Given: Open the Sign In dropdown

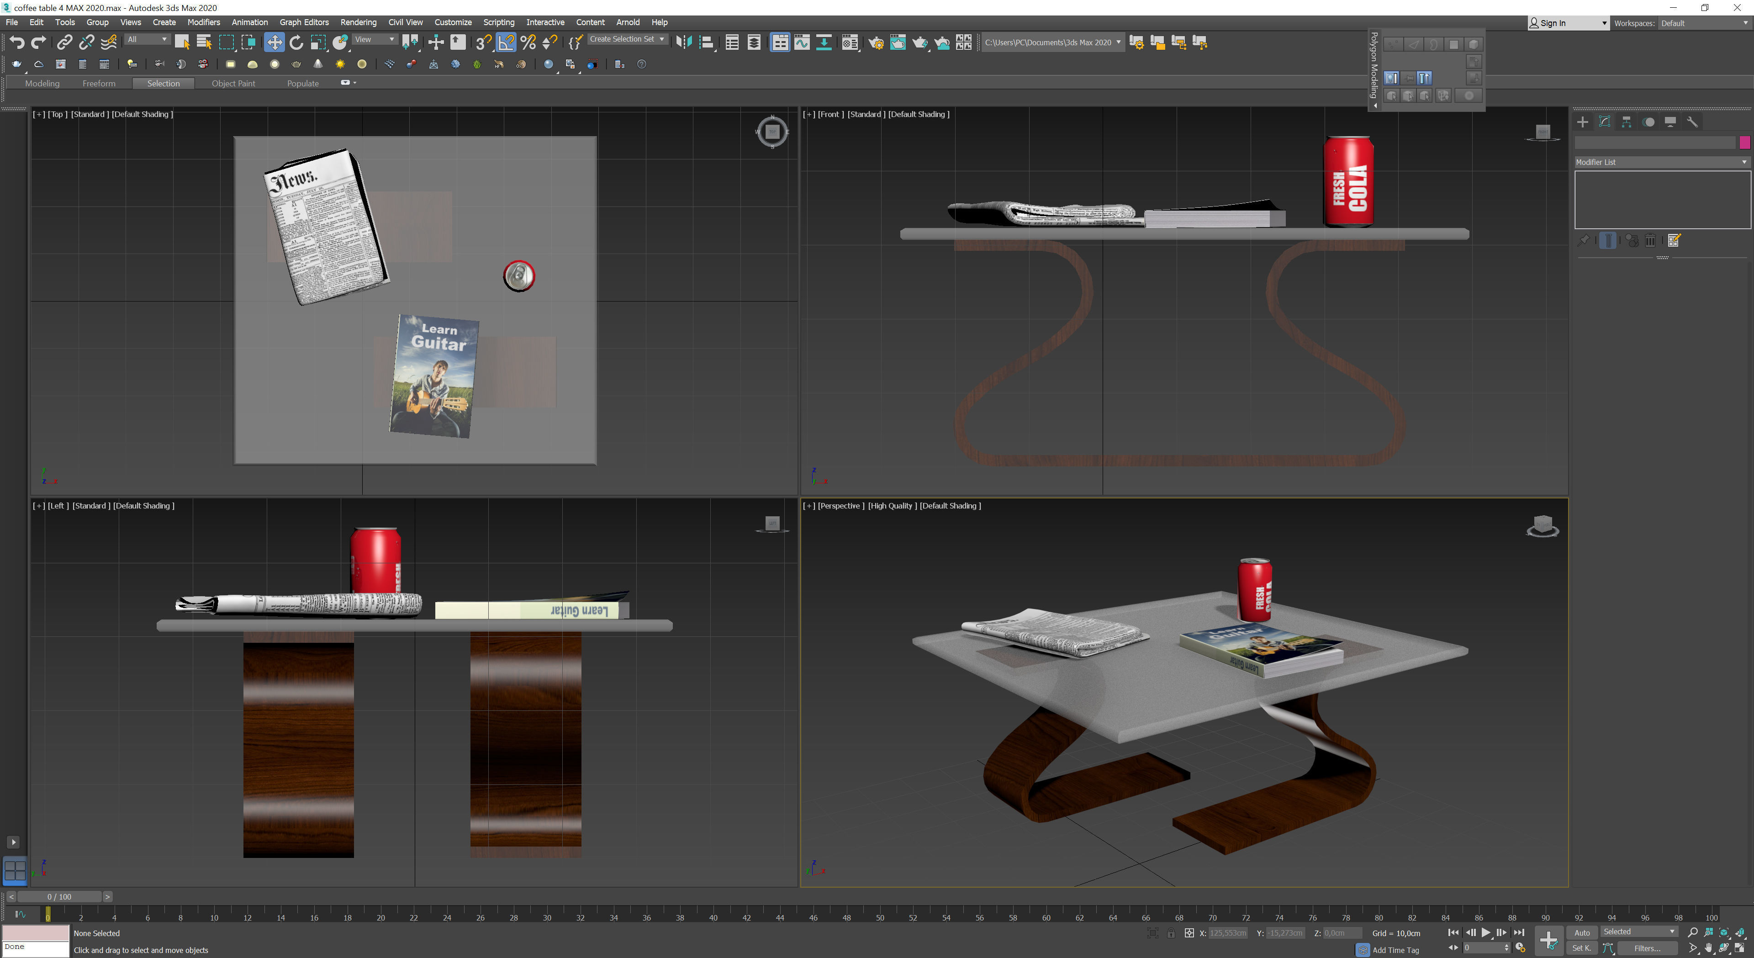Looking at the screenshot, I should pyautogui.click(x=1568, y=23).
